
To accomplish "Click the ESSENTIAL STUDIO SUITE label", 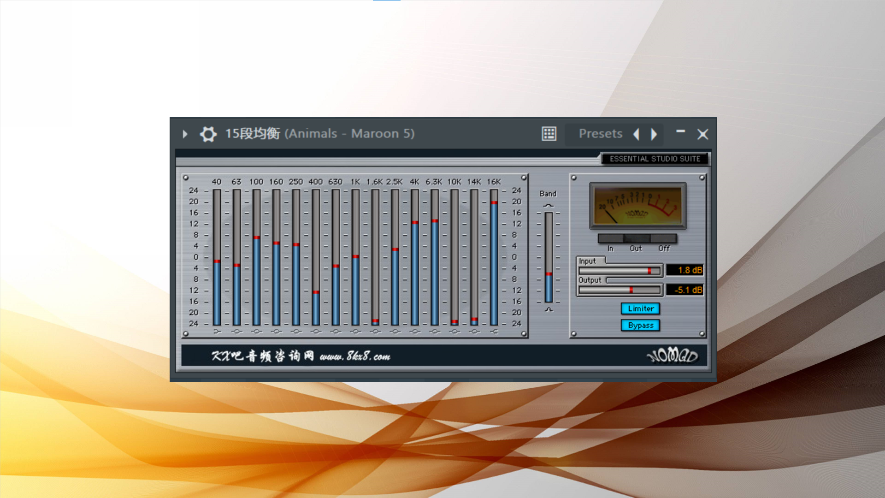I will (x=655, y=159).
